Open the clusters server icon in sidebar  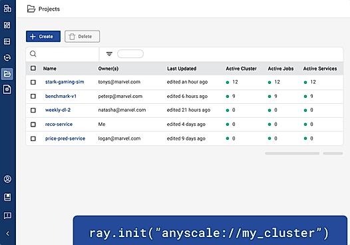pos(7,41)
